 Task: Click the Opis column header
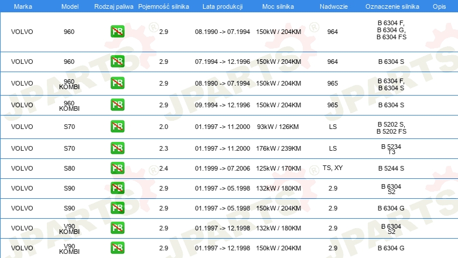tap(439, 6)
